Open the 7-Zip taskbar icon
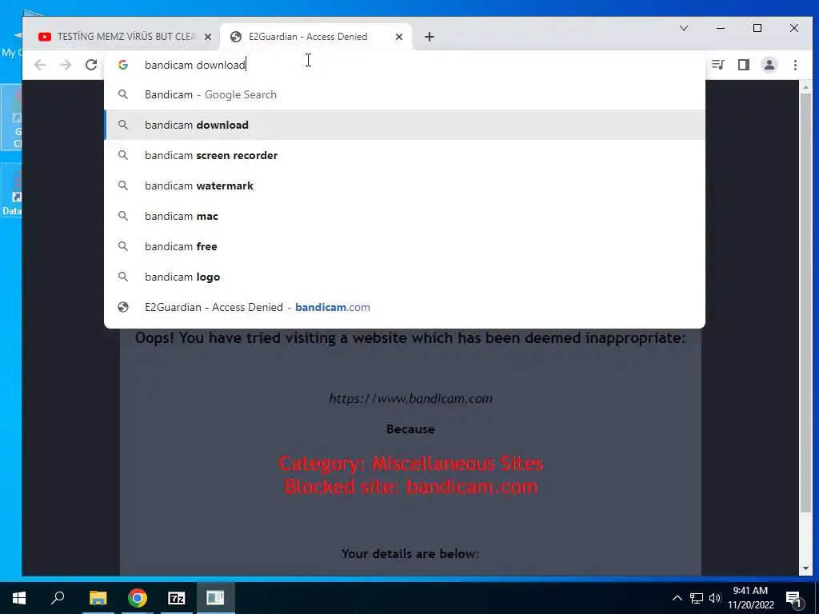 click(177, 598)
